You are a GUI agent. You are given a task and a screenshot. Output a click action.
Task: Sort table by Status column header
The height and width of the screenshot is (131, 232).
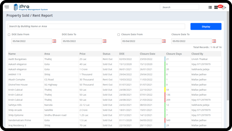106,54
